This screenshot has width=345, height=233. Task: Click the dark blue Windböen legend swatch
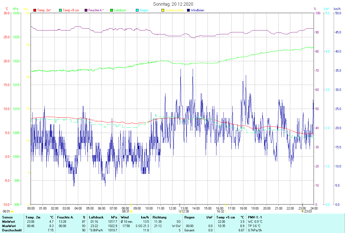pyautogui.click(x=188, y=11)
